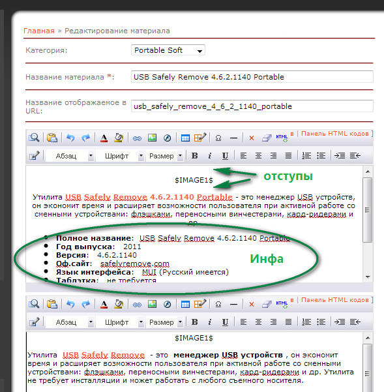Insert numbered list in upper editor
The width and height of the screenshot is (384, 392).
pos(306,156)
